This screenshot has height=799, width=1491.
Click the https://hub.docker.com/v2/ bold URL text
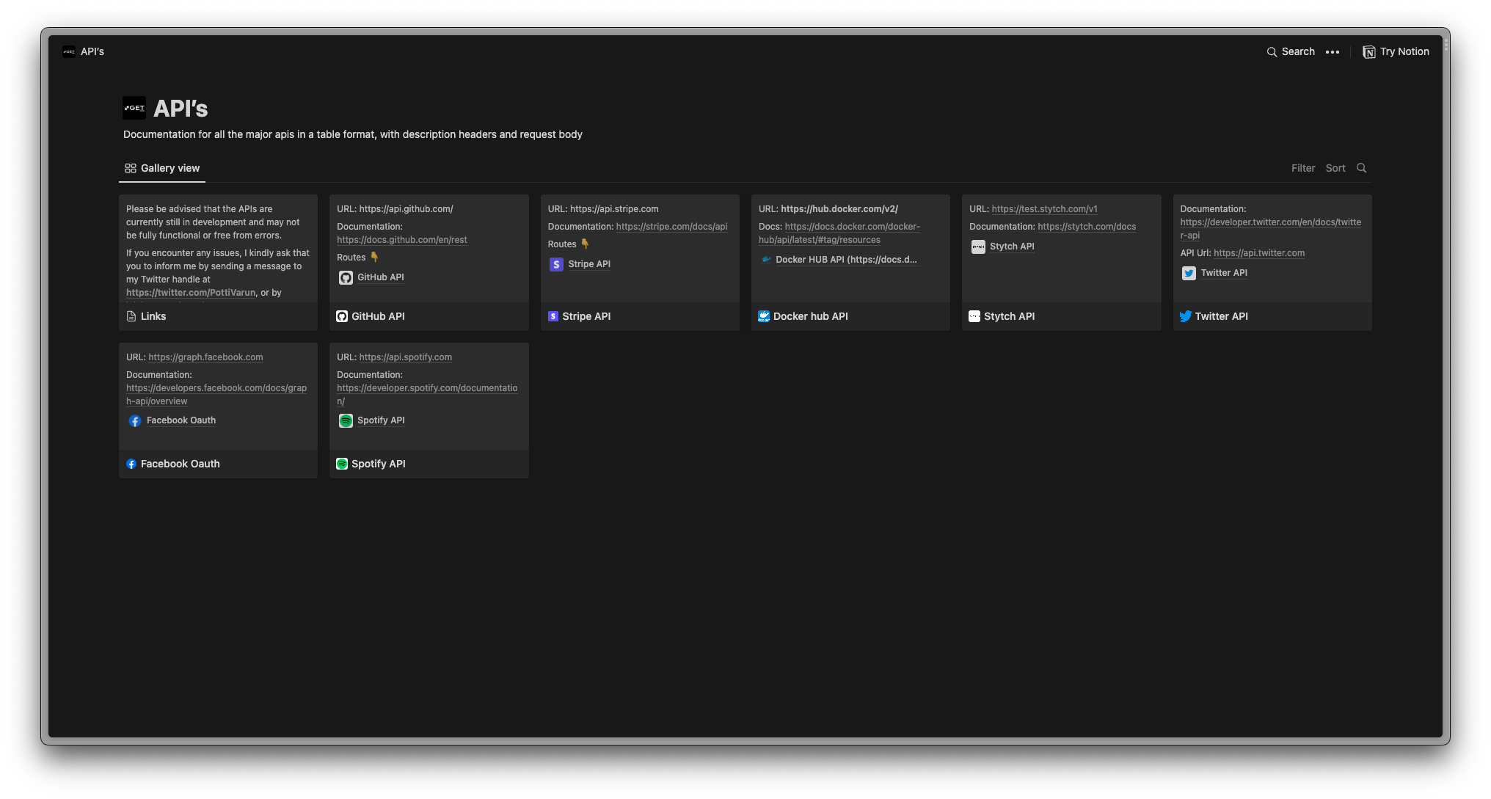[839, 209]
